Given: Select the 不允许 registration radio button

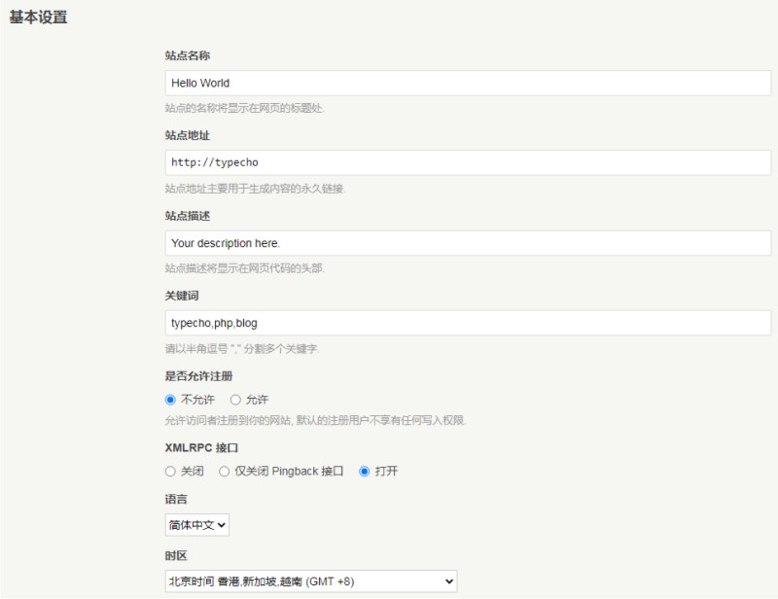Looking at the screenshot, I should 170,400.
